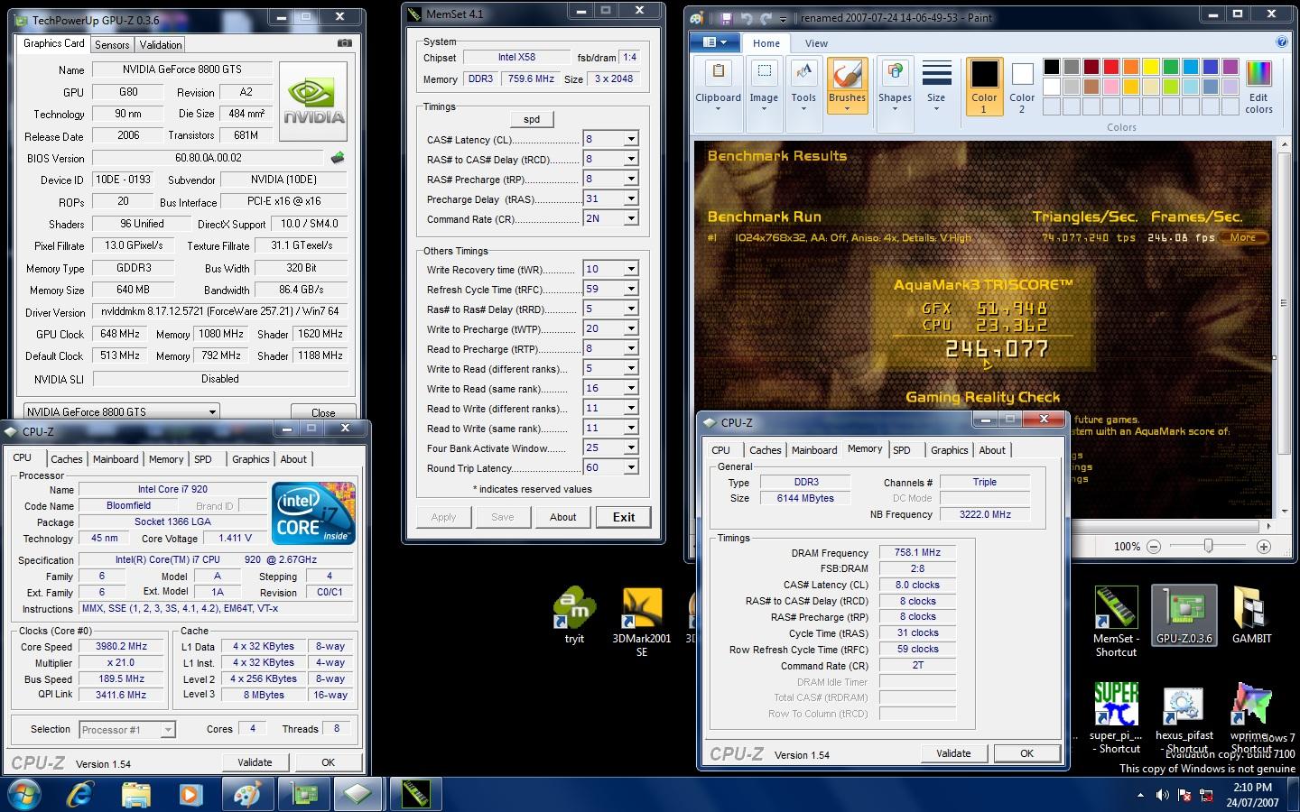Select the GAMBIT desktop folder icon
1300x812 pixels.
click(1251, 615)
